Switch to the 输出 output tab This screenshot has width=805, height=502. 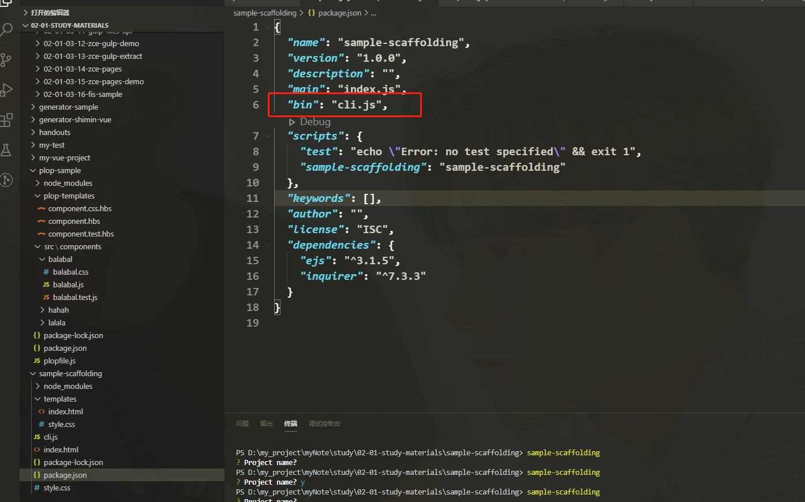(x=266, y=423)
